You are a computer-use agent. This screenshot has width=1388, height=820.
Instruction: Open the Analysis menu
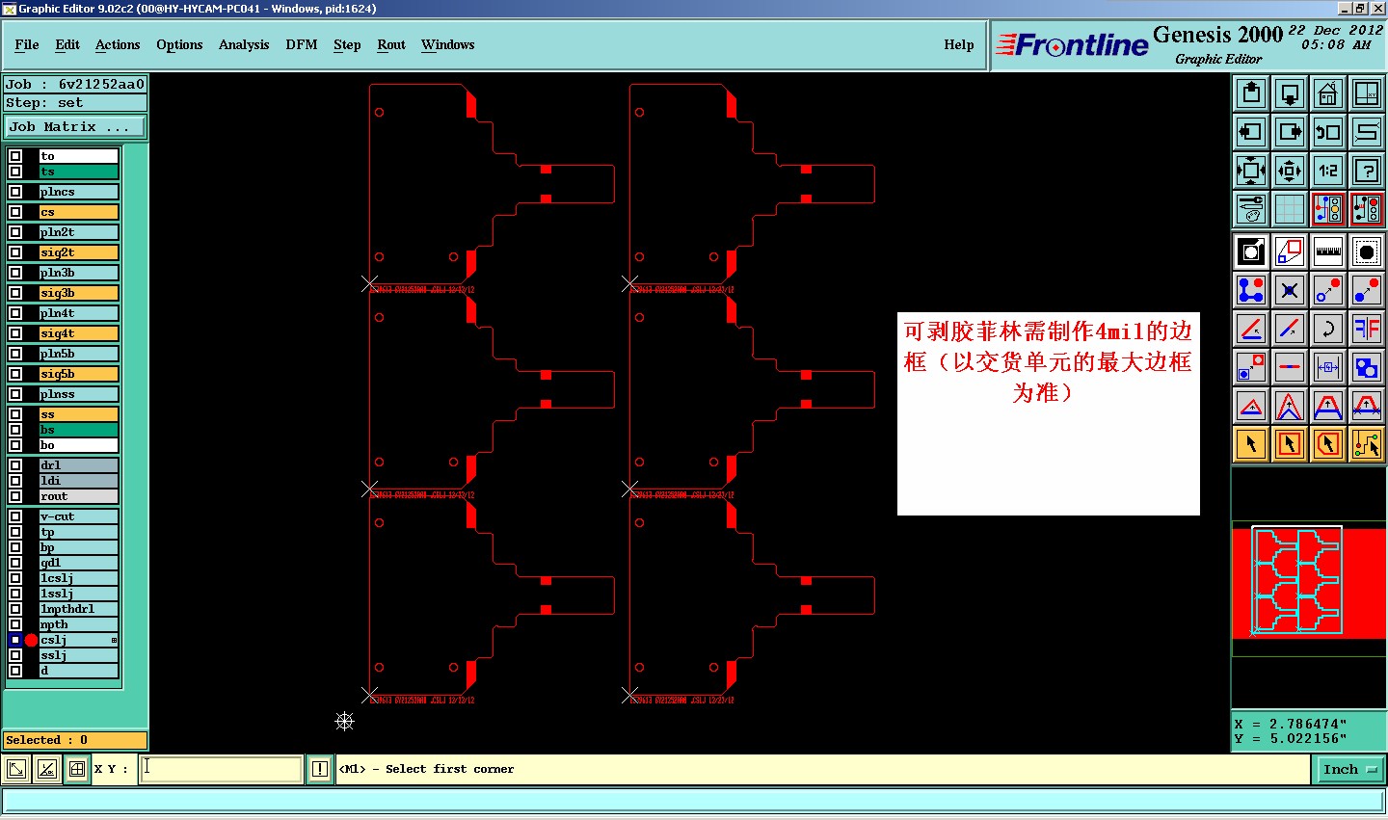[x=244, y=44]
